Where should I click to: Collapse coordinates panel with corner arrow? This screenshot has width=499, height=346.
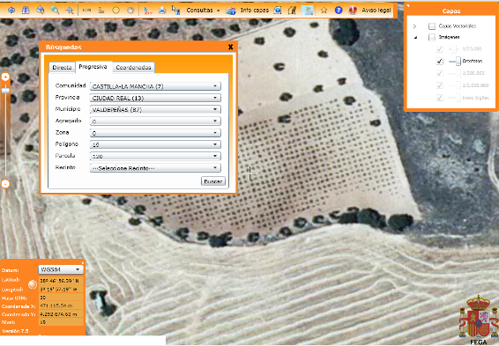tap(83, 262)
